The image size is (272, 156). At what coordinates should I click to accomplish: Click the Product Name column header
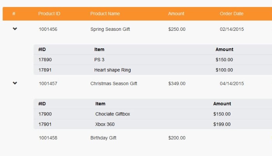point(105,14)
